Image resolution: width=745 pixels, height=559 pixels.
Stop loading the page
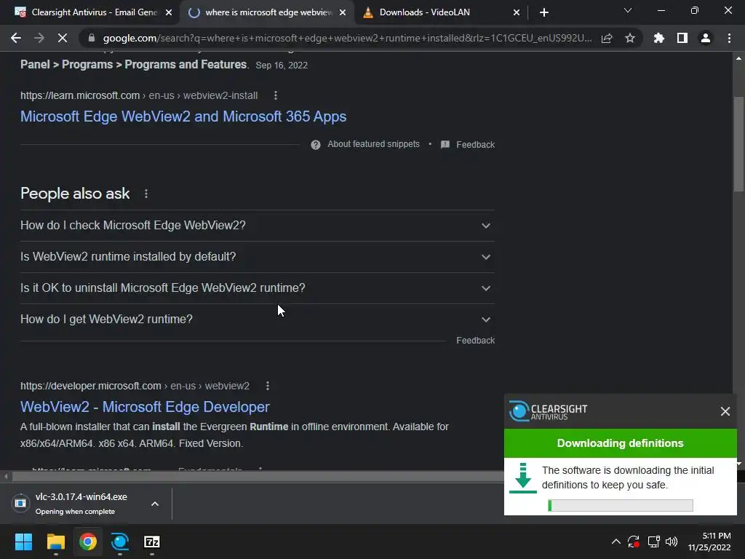click(63, 38)
